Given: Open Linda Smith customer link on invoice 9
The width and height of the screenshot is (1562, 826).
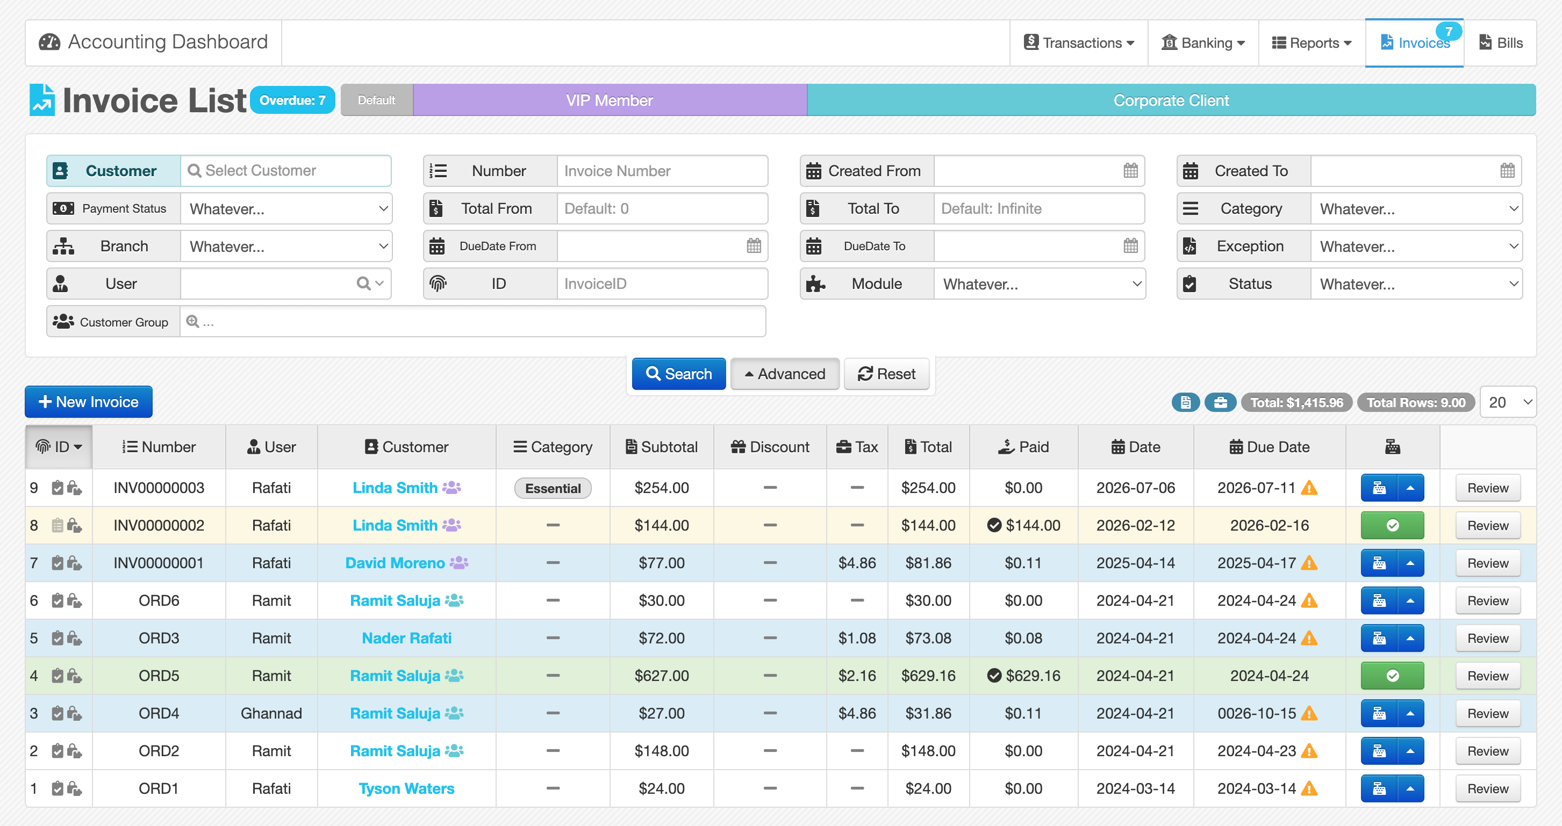Looking at the screenshot, I should 395,488.
